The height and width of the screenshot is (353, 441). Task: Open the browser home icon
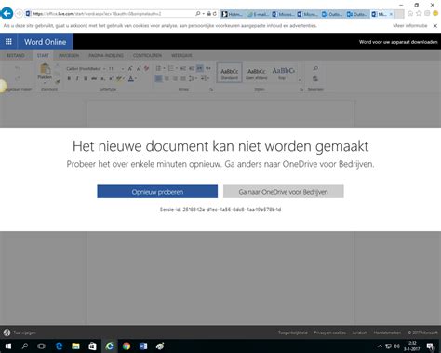[410, 13]
